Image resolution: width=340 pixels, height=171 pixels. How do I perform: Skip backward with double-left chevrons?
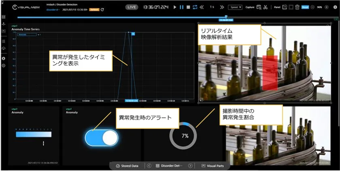[x=202, y=7]
